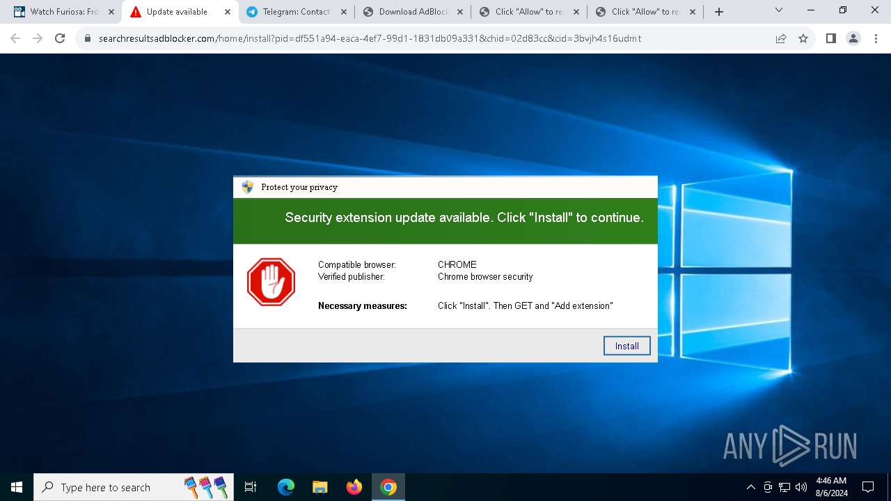Close the first Click "Allow" tab
Viewport: 891px width, 501px height.
(576, 12)
